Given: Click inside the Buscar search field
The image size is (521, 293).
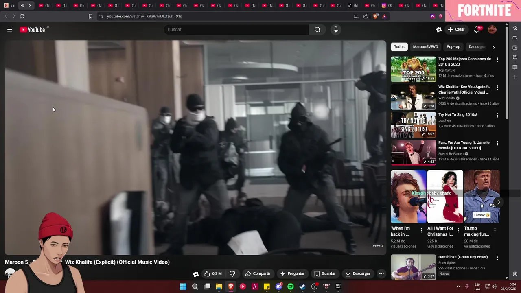Looking at the screenshot, I should click(x=236, y=29).
